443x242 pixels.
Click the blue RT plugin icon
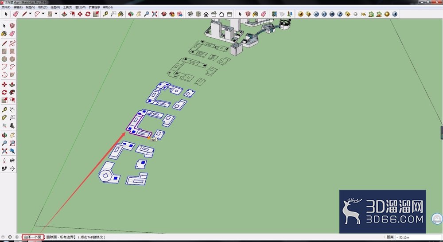coord(324,14)
